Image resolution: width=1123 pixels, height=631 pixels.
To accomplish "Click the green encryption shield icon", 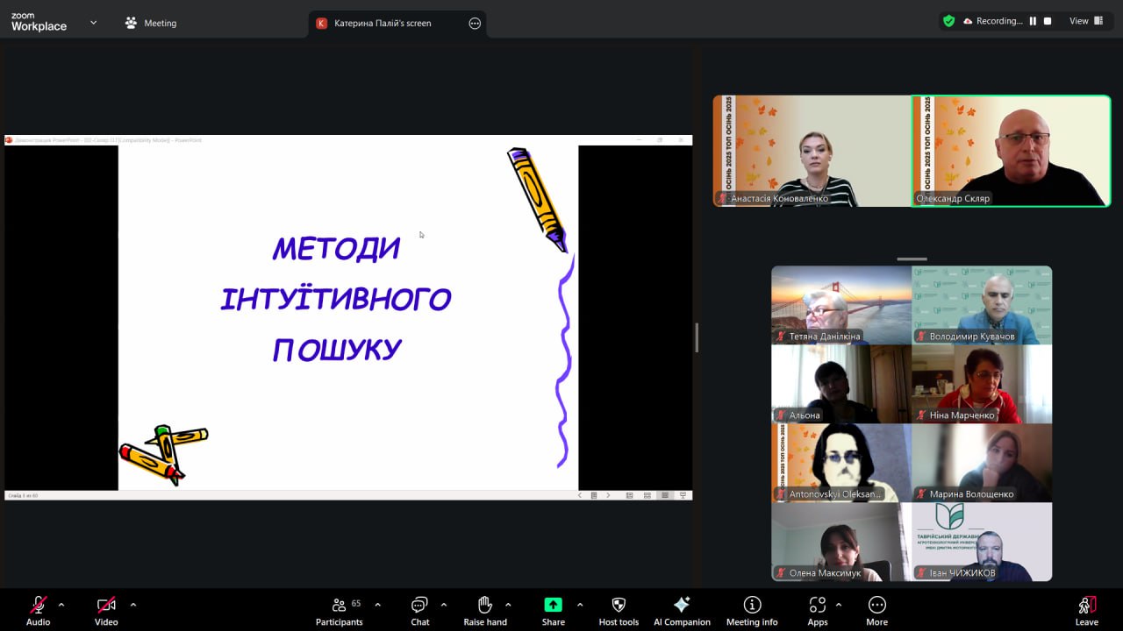I will pos(948,21).
